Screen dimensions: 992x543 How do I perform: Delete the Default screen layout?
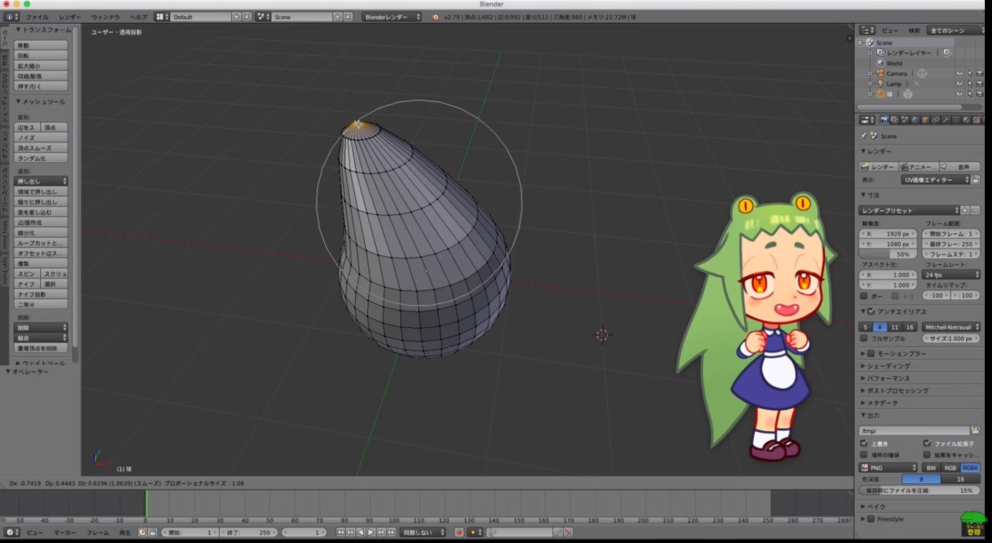247,16
